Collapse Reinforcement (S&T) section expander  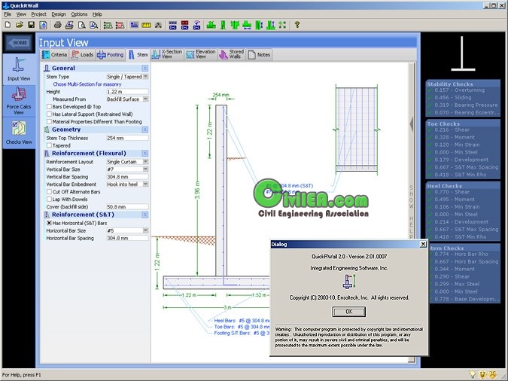point(144,215)
